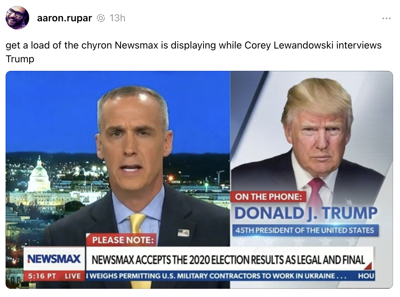400x297 pixels.
Task: Click the portrait above the phone label
Action: [310, 138]
